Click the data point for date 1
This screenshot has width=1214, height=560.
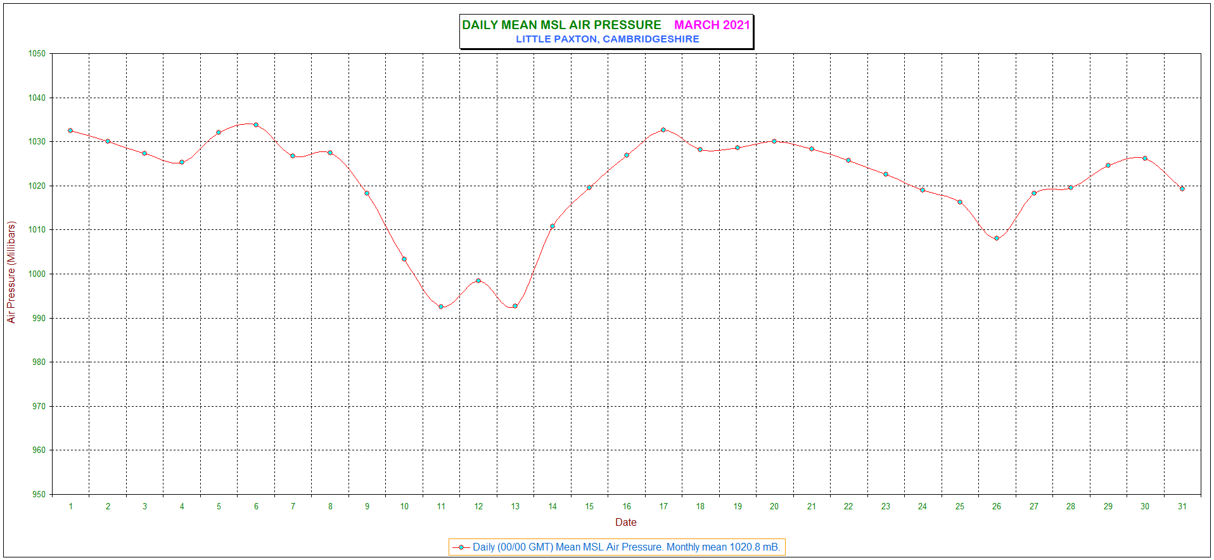tap(70, 130)
